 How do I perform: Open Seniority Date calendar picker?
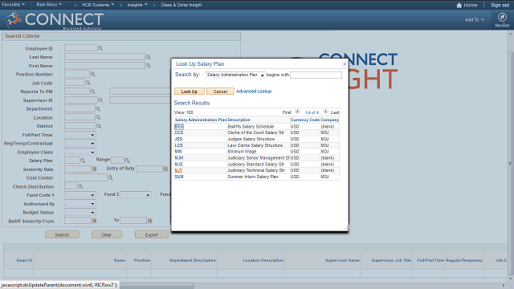point(95,169)
